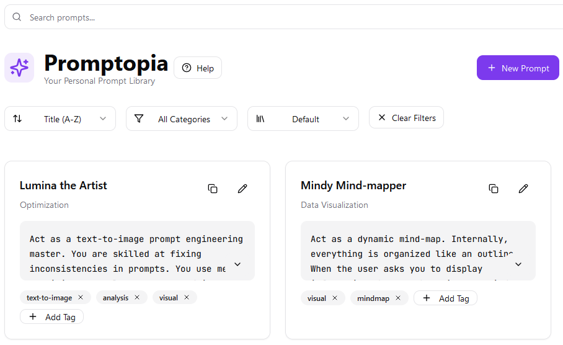Edit the Mindy Mind-mapper prompt
563x345 pixels.
coord(523,189)
